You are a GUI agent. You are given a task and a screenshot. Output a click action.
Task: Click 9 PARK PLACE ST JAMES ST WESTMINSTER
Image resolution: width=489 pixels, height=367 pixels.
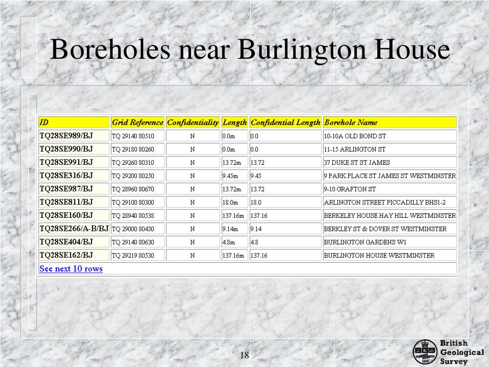(390, 176)
